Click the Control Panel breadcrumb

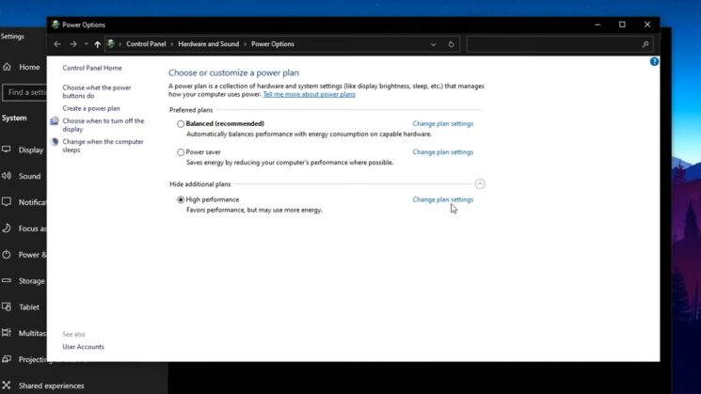tap(146, 44)
